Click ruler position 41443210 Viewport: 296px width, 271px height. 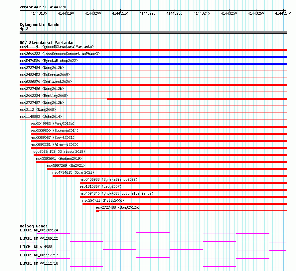[x=120, y=13]
